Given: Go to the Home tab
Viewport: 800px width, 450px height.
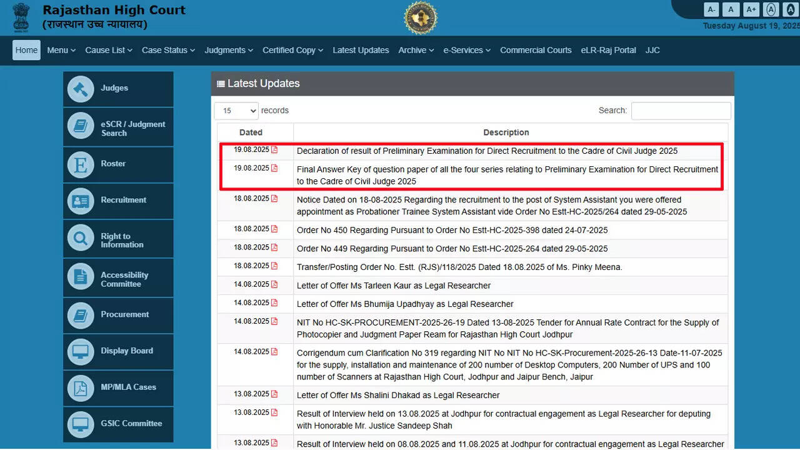Looking at the screenshot, I should pyautogui.click(x=26, y=50).
